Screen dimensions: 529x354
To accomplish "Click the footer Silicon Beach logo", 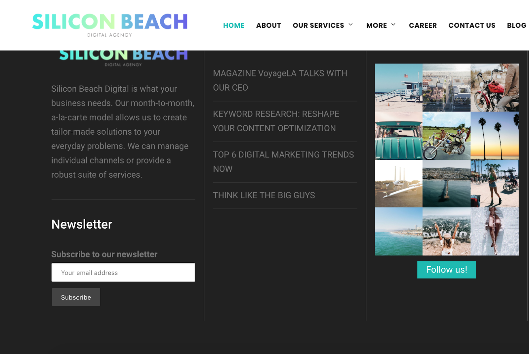I will click(x=123, y=59).
